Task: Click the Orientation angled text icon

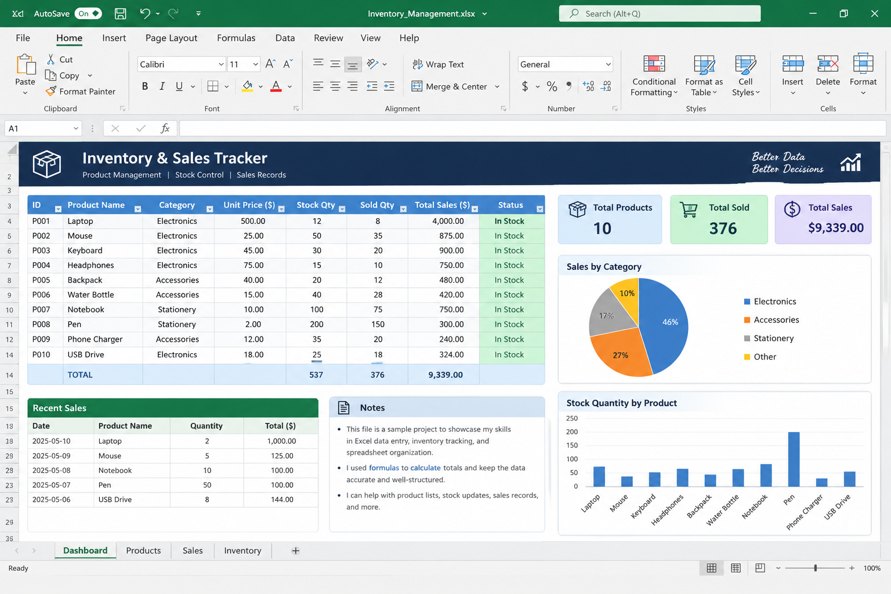Action: pos(372,64)
